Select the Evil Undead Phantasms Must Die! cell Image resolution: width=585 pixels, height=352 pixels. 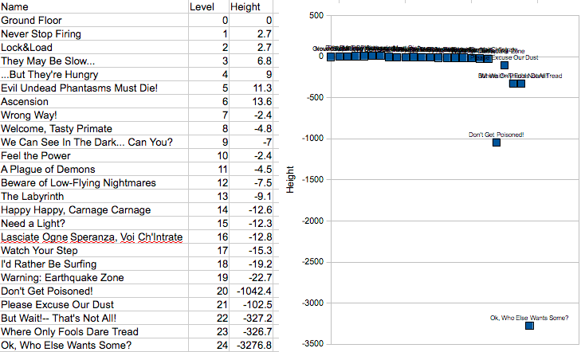pos(94,88)
